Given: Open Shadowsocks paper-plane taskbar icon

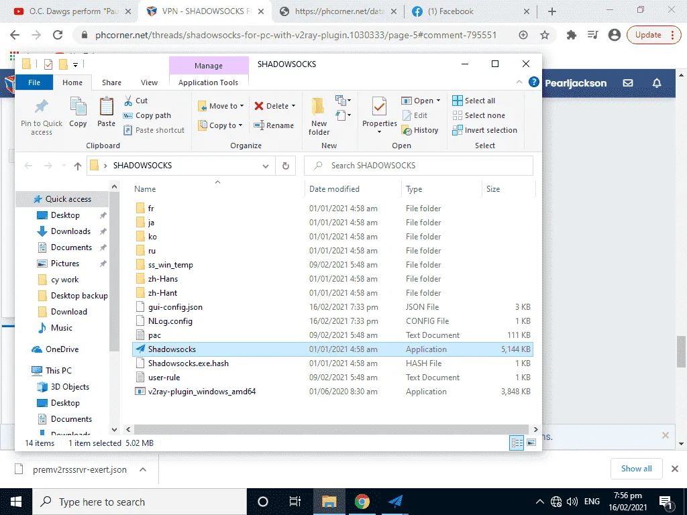Looking at the screenshot, I should [x=395, y=502].
